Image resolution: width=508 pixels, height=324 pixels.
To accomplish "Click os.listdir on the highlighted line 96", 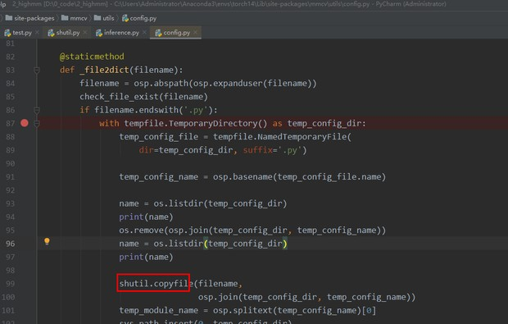I will coord(178,244).
